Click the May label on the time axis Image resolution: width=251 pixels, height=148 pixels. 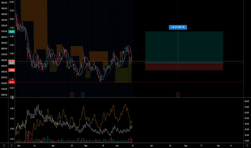pos(86,146)
